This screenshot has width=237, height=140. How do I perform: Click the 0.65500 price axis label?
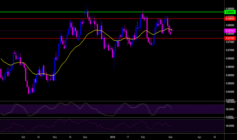pos(230,75)
